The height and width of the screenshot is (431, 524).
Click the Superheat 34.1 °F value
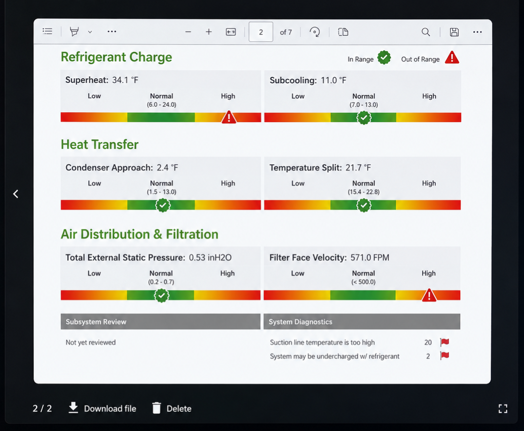click(125, 80)
